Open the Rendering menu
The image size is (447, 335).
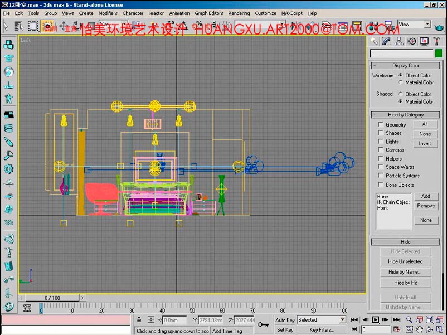pos(239,13)
